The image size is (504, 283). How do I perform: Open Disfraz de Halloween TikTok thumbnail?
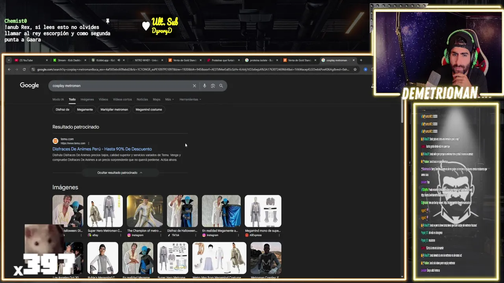click(182, 211)
